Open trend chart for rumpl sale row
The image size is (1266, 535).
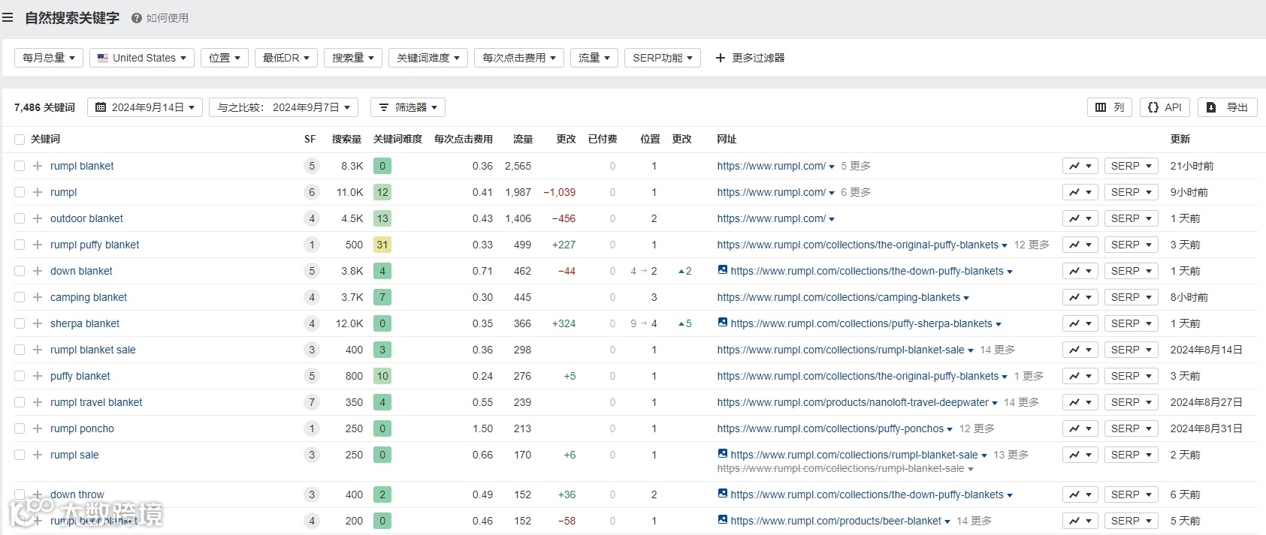tap(1080, 455)
